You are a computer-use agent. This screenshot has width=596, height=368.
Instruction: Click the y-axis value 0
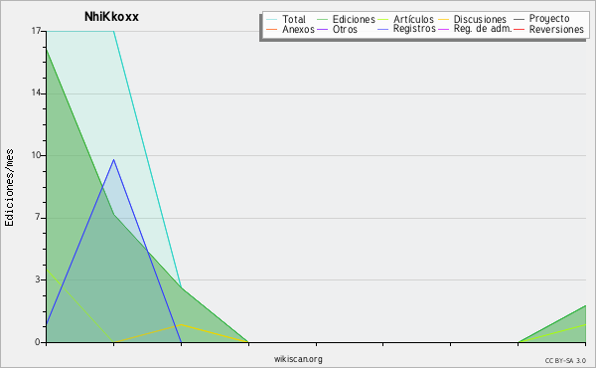38,342
